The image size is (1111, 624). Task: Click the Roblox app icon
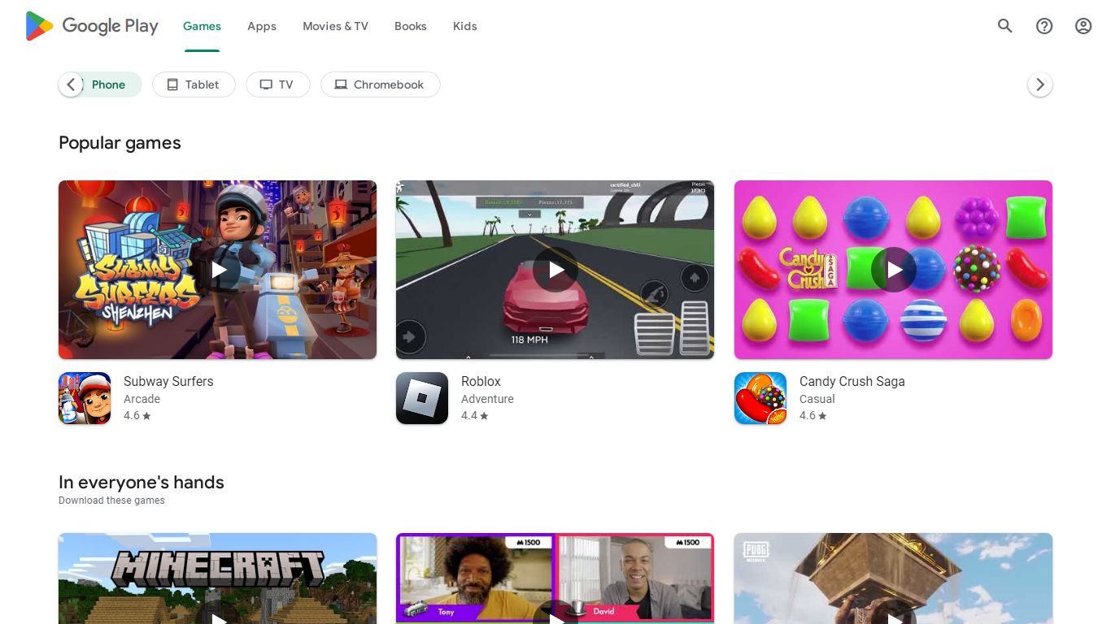coord(422,398)
